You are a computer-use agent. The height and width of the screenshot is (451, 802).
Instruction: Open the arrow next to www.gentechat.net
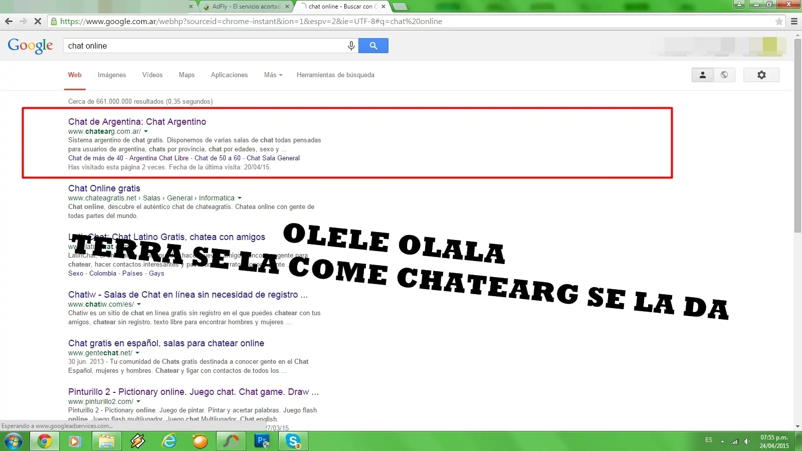(x=137, y=353)
